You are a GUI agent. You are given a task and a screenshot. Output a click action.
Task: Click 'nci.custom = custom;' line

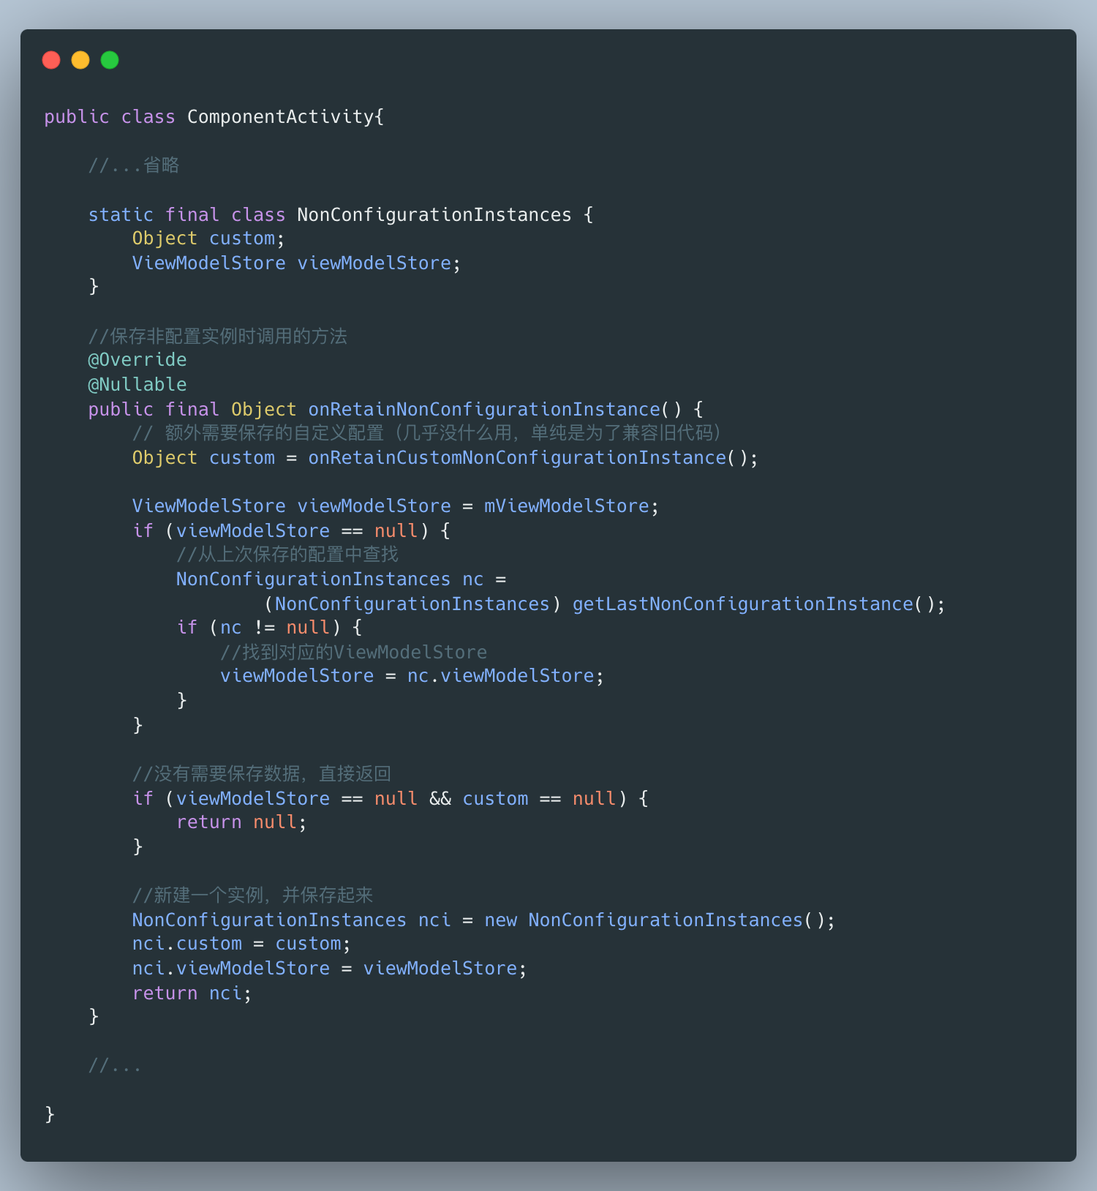[x=241, y=944]
